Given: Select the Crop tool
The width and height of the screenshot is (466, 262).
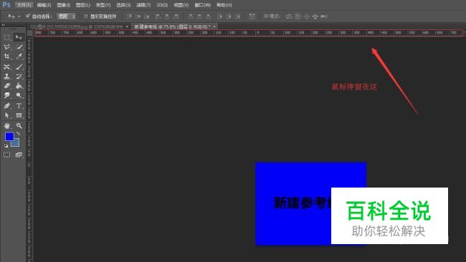Looking at the screenshot, I should (7, 57).
